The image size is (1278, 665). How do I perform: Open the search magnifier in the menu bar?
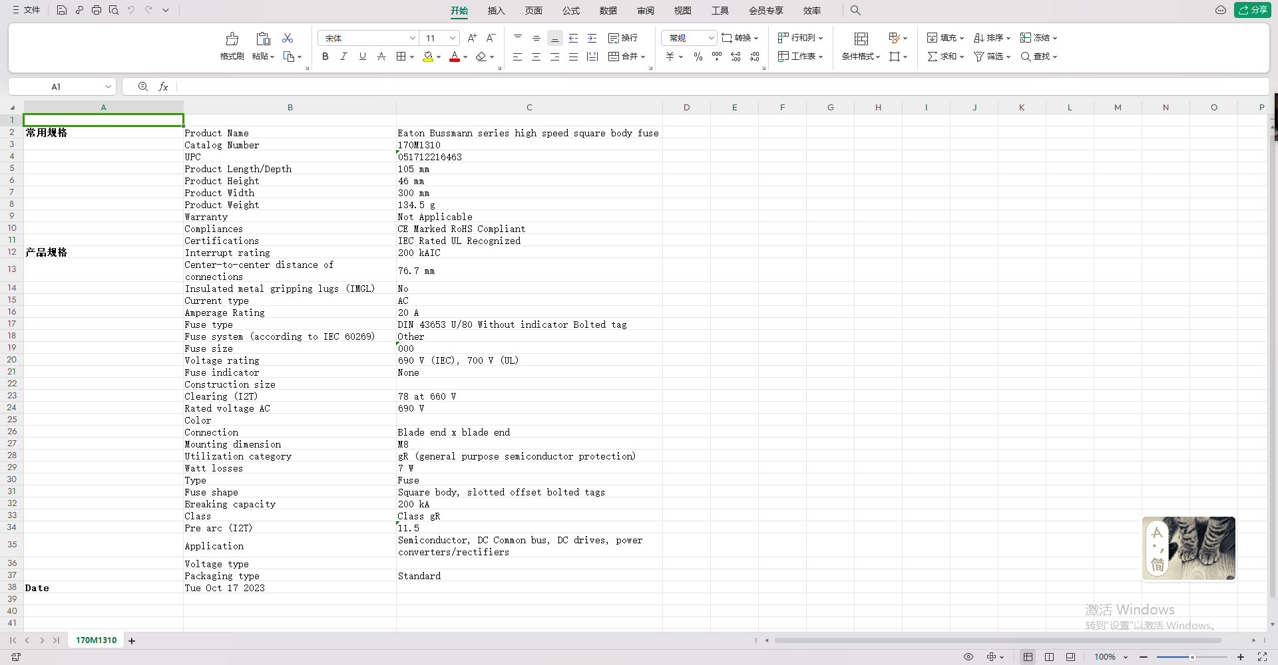coord(855,10)
